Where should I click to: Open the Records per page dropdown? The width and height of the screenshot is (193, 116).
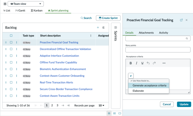pyautogui.click(x=101, y=105)
